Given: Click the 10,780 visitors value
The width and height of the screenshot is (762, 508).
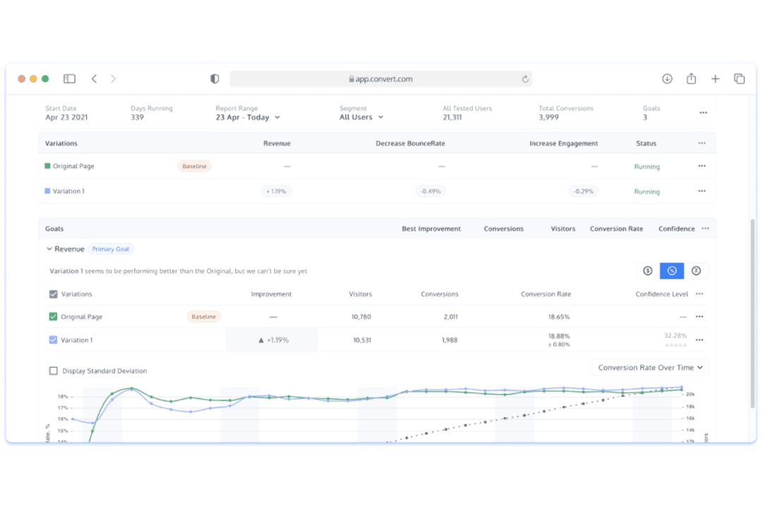Looking at the screenshot, I should [x=361, y=317].
